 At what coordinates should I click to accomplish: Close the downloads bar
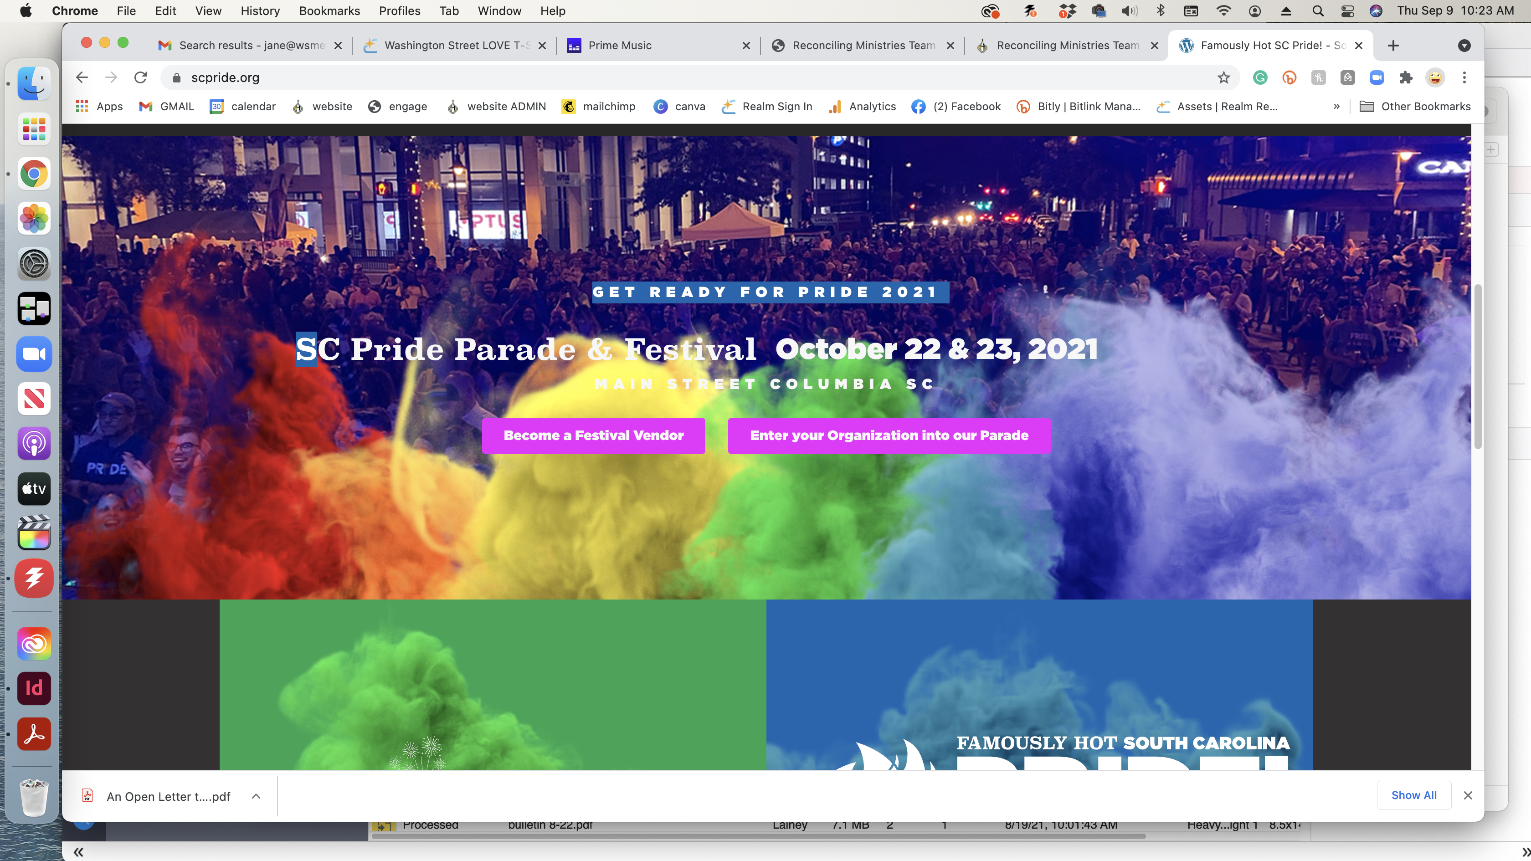pyautogui.click(x=1467, y=795)
